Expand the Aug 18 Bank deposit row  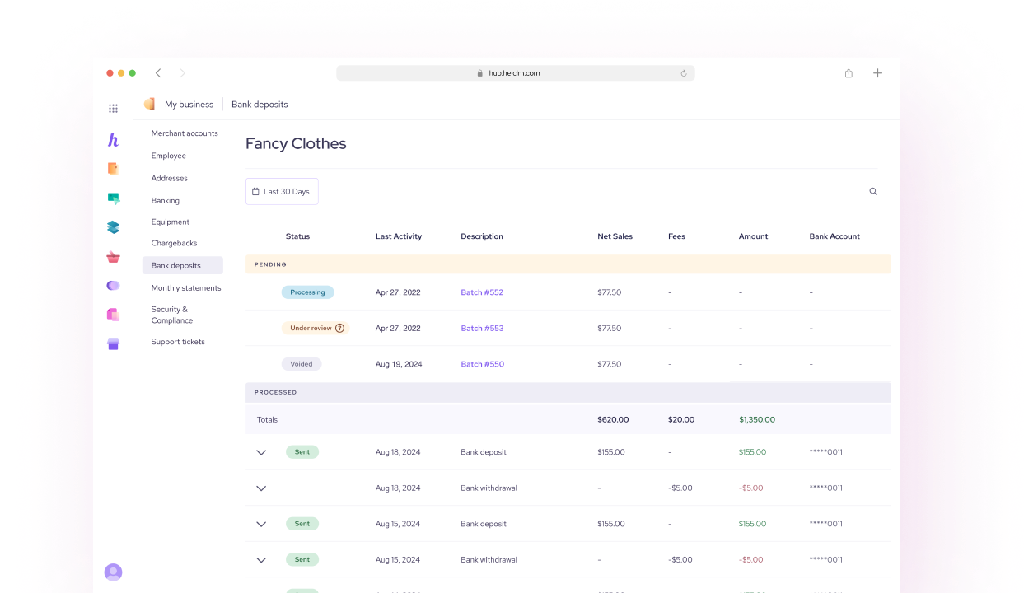point(261,452)
